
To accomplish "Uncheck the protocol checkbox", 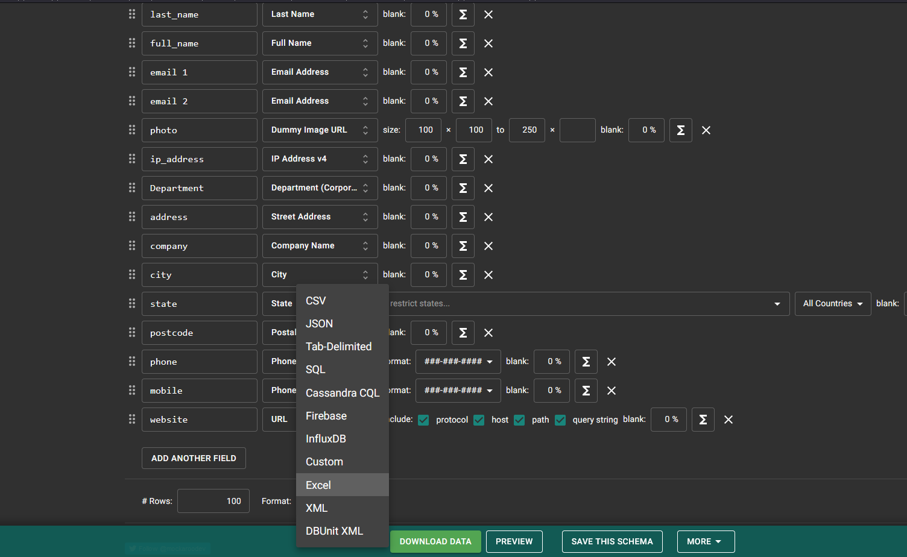I will click(423, 420).
